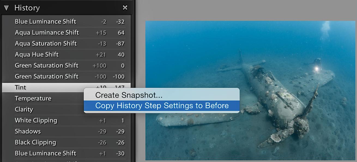Screen dimensions: 357x162
Task: Choose Create Snapshot from context menu
Action: [129, 95]
